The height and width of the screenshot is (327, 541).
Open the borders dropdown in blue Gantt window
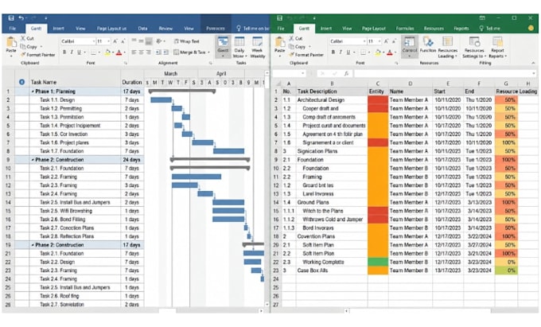tap(99, 53)
